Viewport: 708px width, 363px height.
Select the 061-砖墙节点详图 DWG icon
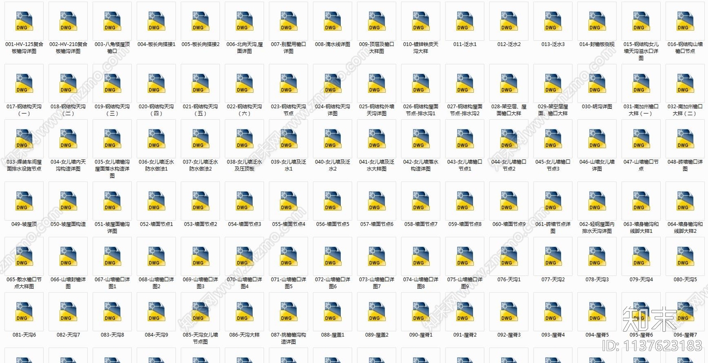coord(553,201)
